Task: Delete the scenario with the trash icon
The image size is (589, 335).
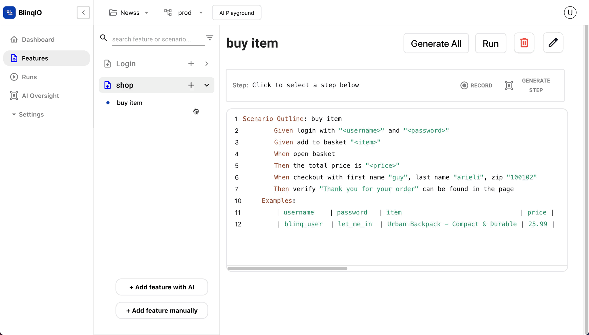Action: tap(524, 43)
